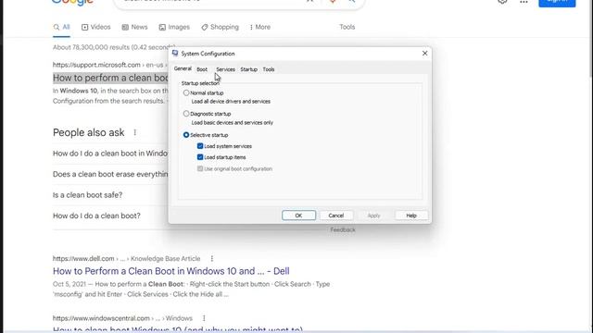
Task: Expand 'Does a clean boot erase everything' question
Action: (x=110, y=174)
